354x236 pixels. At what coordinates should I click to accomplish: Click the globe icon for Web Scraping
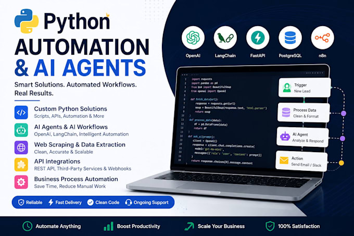click(21, 147)
